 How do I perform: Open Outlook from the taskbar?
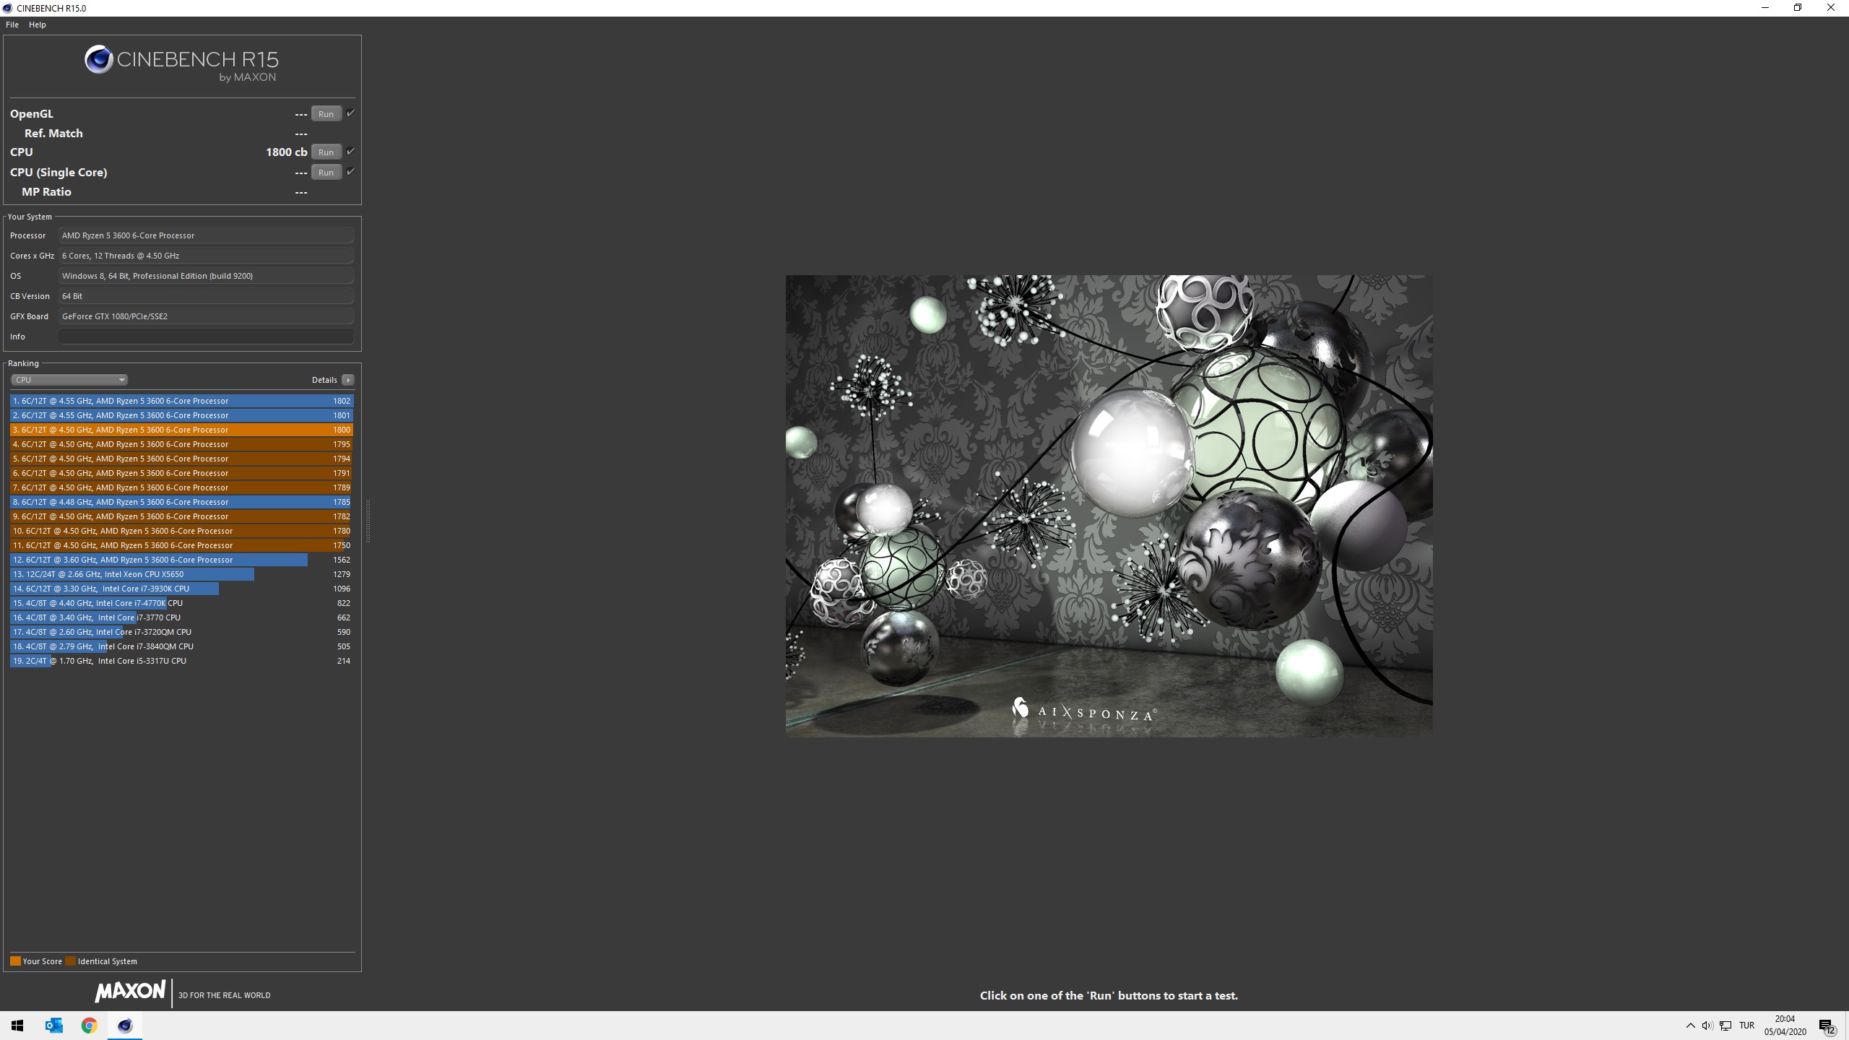[x=54, y=1026]
